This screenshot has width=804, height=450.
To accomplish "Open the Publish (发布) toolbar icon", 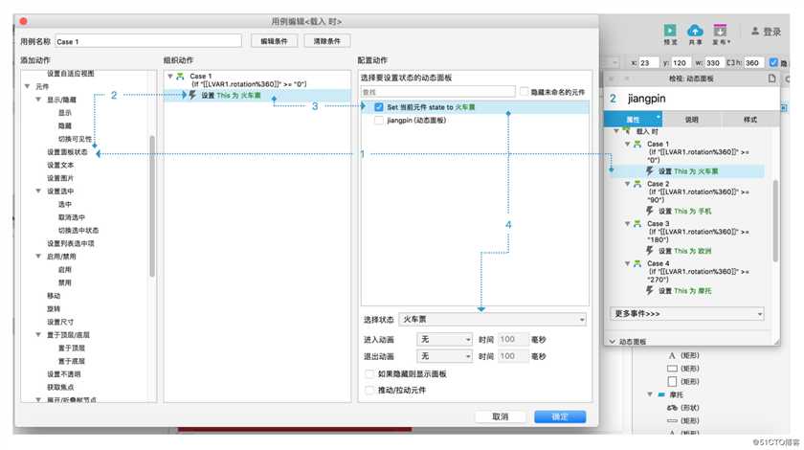I will click(720, 31).
